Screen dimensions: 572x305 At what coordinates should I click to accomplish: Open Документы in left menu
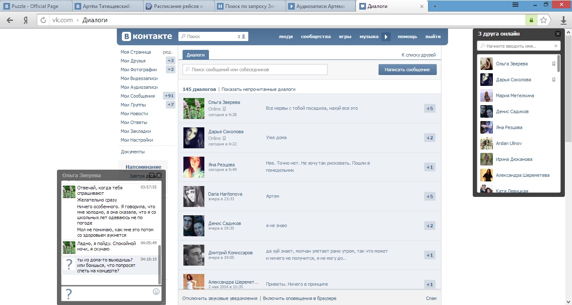coord(133,152)
